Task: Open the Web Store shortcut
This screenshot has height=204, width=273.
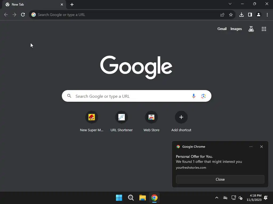Action: [151, 121]
